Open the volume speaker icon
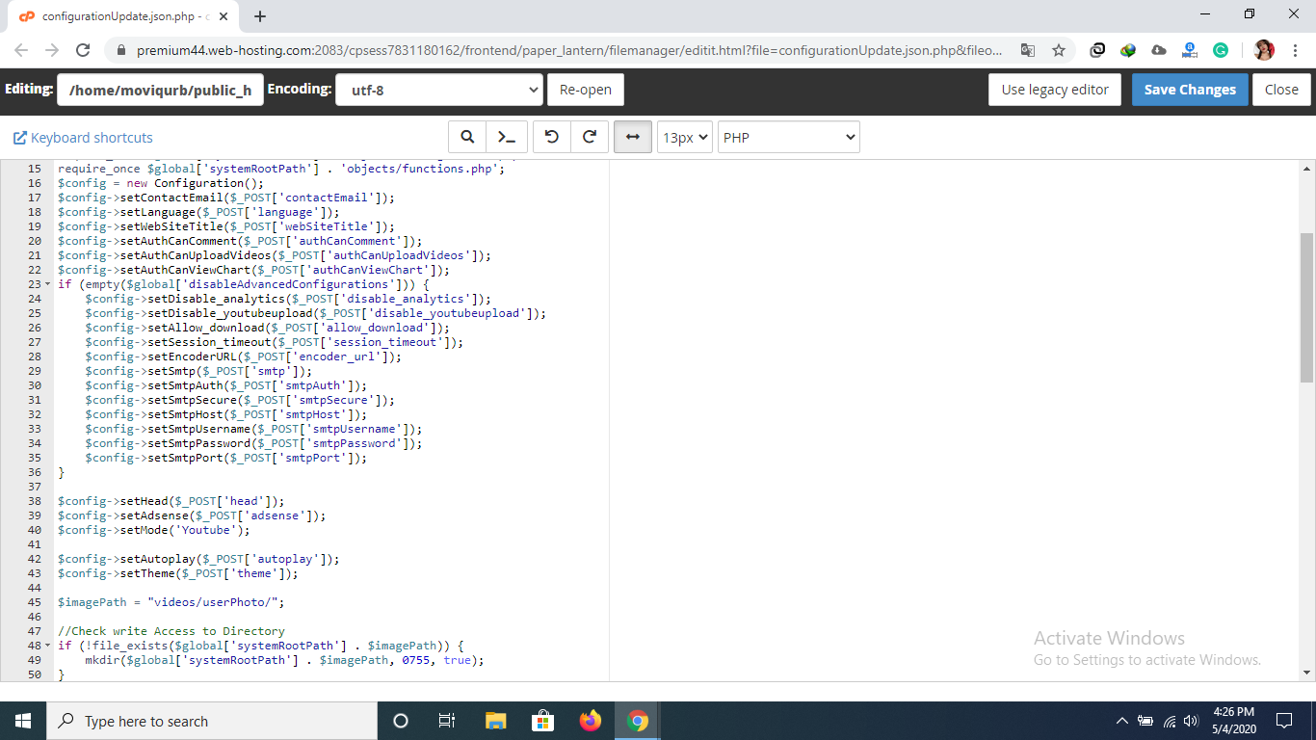This screenshot has width=1316, height=740. [1192, 721]
